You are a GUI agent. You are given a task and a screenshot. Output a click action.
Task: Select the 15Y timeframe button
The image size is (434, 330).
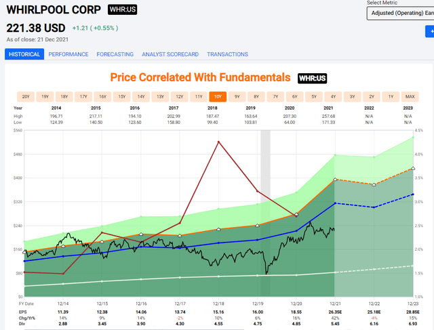point(122,96)
